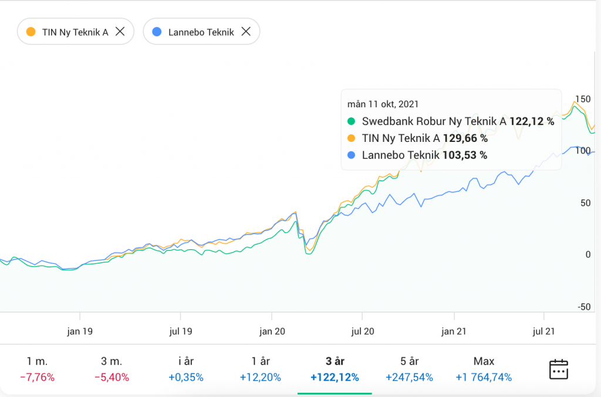
Task: Show the 1 år performance
Action: pos(260,369)
